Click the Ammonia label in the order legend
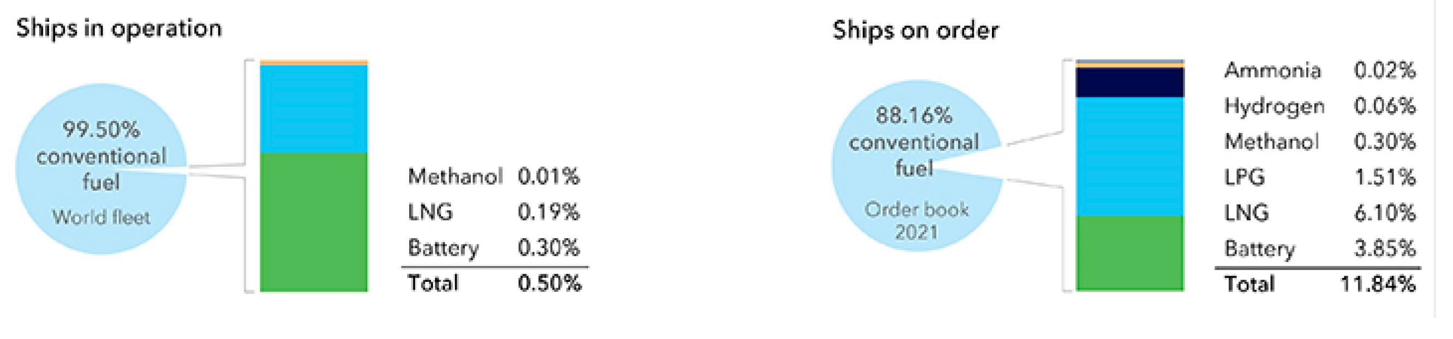Screen dimensions: 1453x339 pyautogui.click(x=1272, y=70)
